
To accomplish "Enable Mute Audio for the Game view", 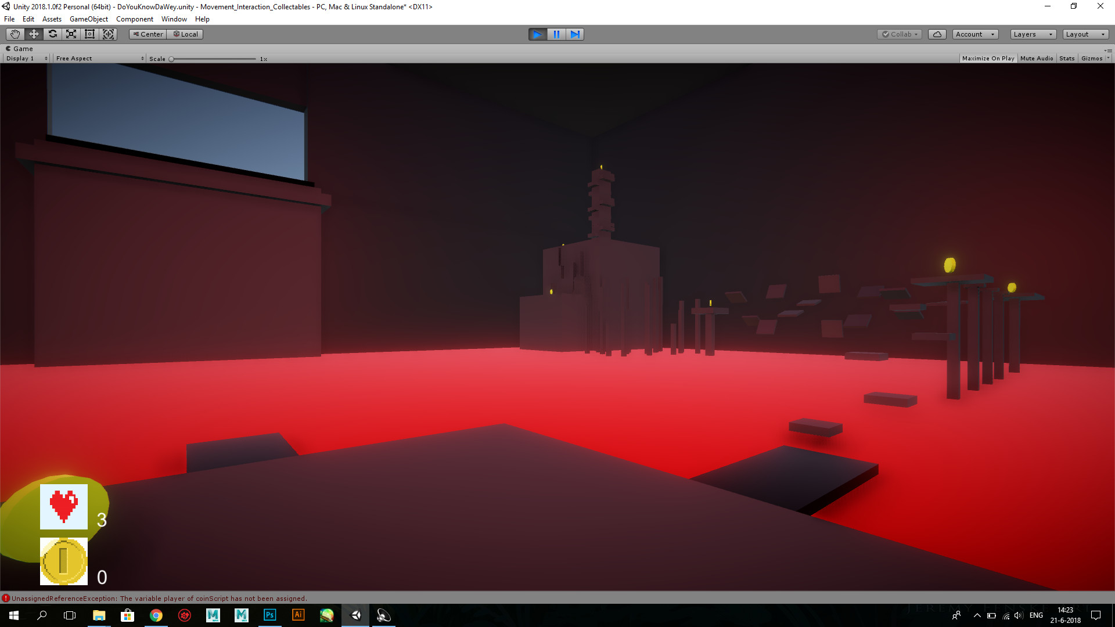I will (1037, 58).
